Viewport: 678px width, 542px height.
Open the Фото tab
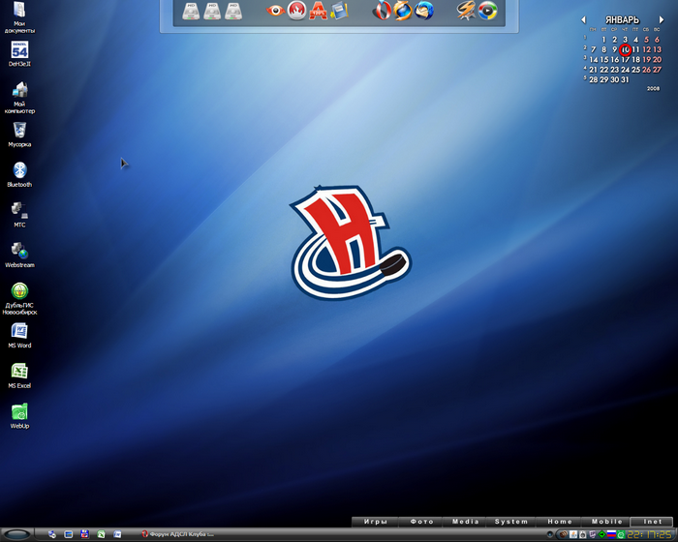pos(421,522)
